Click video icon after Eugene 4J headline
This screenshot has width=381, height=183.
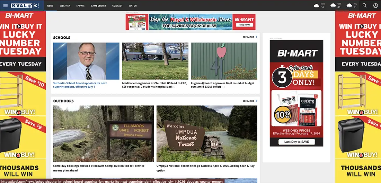[223, 87]
